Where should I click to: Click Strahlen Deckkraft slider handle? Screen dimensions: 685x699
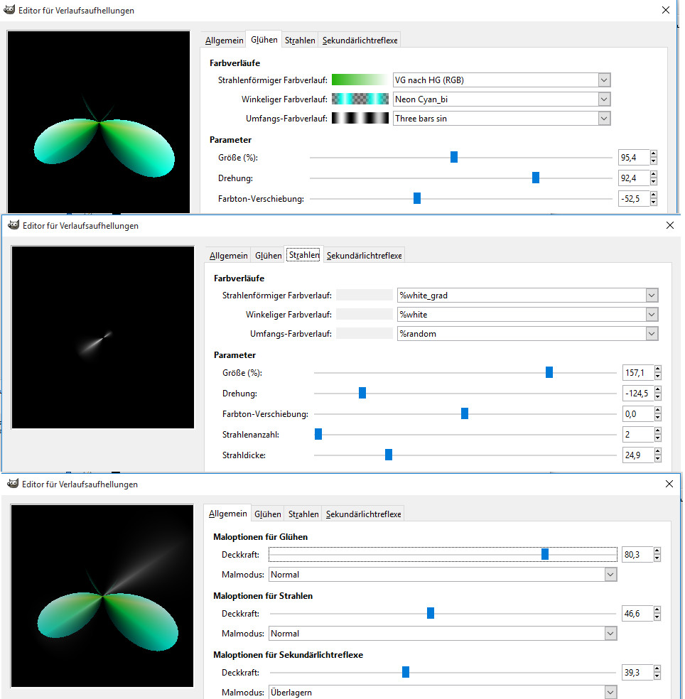[431, 613]
